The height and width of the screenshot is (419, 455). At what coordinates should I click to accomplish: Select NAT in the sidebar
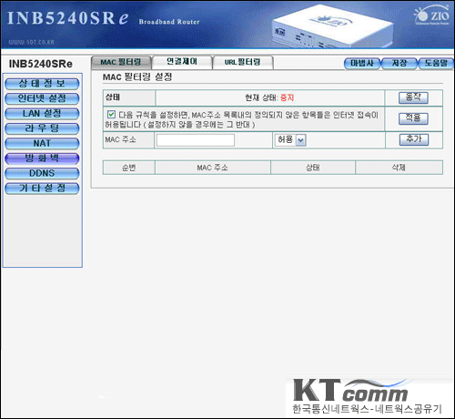tap(42, 143)
